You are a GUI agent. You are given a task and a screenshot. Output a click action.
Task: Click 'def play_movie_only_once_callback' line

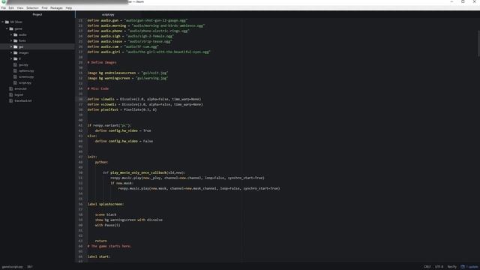144,172
